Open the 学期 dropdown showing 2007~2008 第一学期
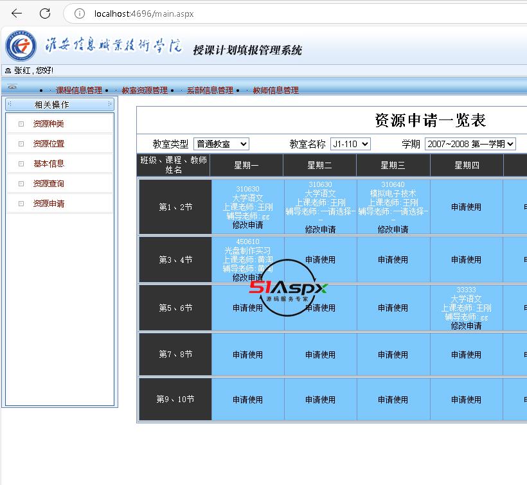Screen dimensions: 527x485 click(470, 144)
